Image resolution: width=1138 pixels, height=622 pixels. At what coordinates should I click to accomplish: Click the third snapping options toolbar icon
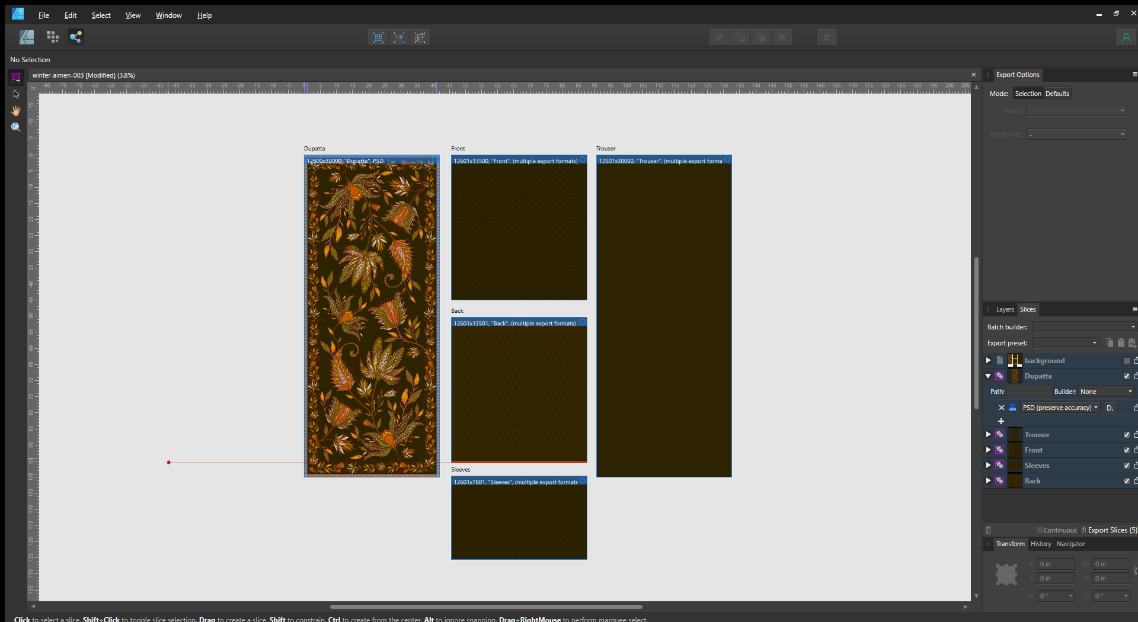[420, 37]
